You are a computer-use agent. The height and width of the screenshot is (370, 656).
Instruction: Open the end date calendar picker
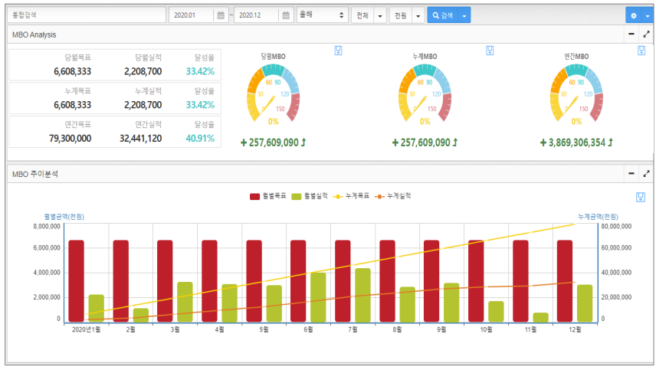point(286,15)
